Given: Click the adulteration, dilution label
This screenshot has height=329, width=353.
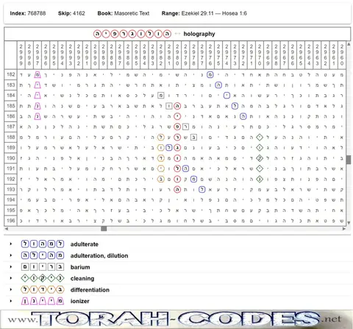Looking at the screenshot, I should tap(99, 255).
